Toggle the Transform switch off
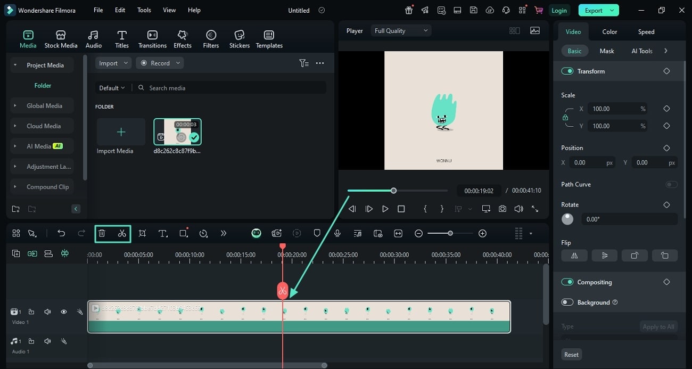The width and height of the screenshot is (692, 369). pyautogui.click(x=567, y=71)
